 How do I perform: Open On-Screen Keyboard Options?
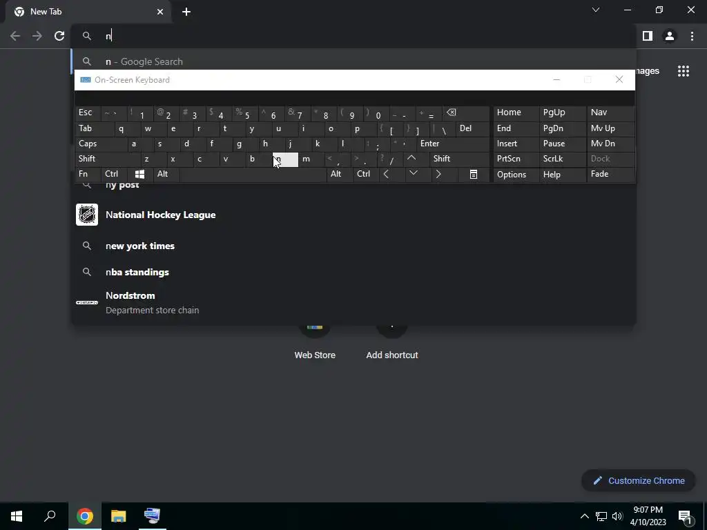click(x=516, y=175)
